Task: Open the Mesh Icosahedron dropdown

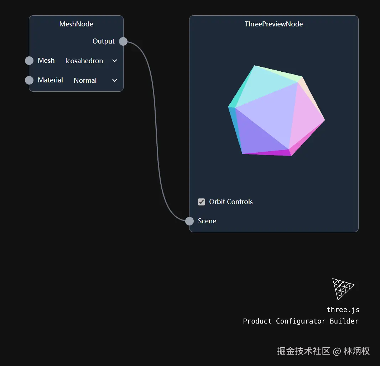Action: (92, 61)
